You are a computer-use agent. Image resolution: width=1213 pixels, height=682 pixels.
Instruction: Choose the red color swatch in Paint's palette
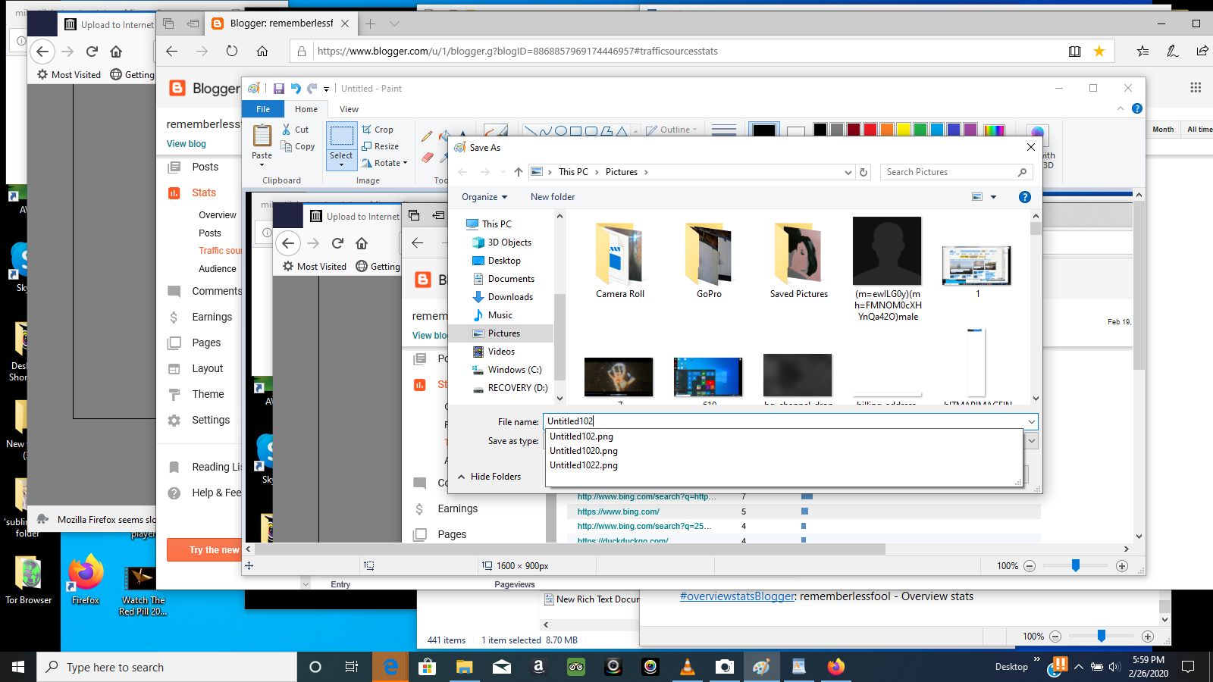point(870,130)
